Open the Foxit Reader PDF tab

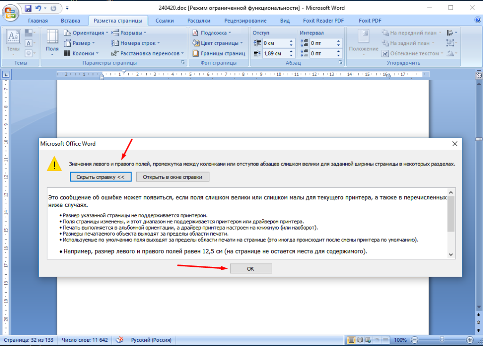pos(323,21)
